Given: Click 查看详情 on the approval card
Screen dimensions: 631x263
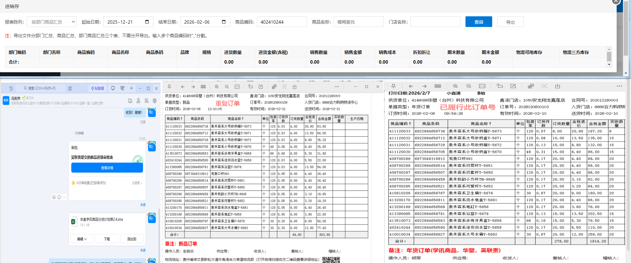Looking at the screenshot, I should click(107, 168).
